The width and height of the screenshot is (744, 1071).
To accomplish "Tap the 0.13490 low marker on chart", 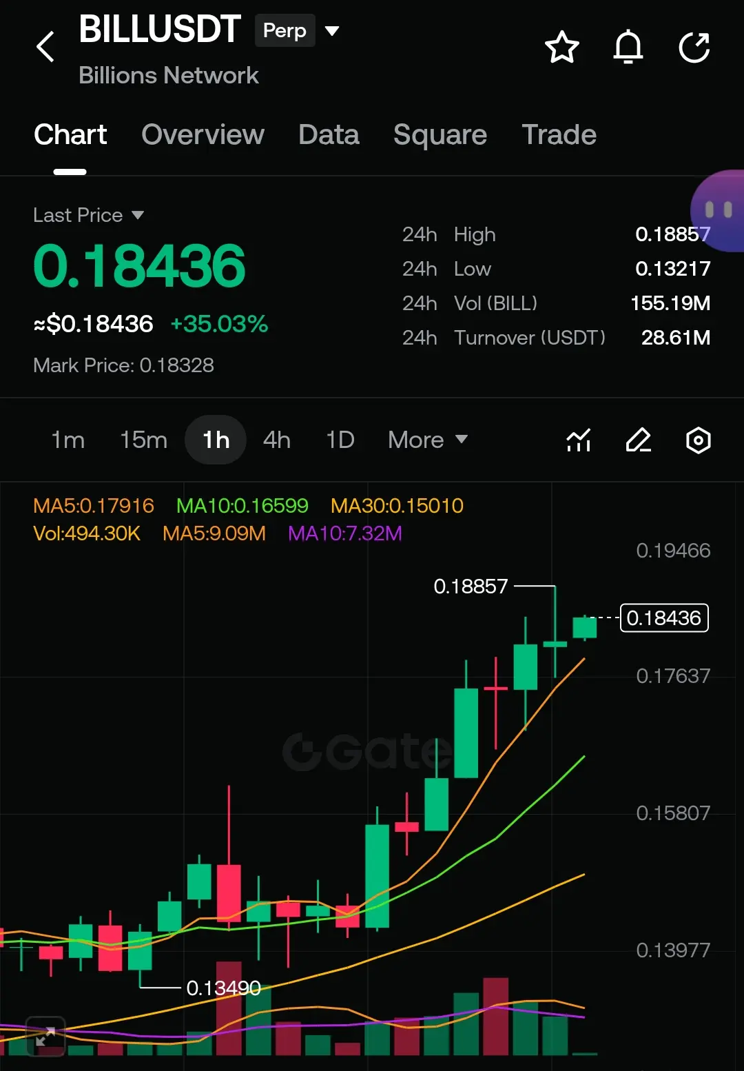I will coord(224,988).
